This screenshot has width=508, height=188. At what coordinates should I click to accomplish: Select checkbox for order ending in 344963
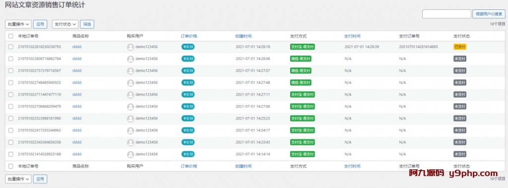11,130
